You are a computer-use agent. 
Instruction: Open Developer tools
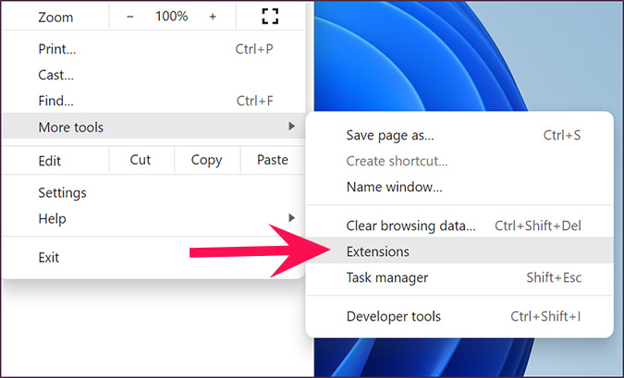[x=459, y=316]
